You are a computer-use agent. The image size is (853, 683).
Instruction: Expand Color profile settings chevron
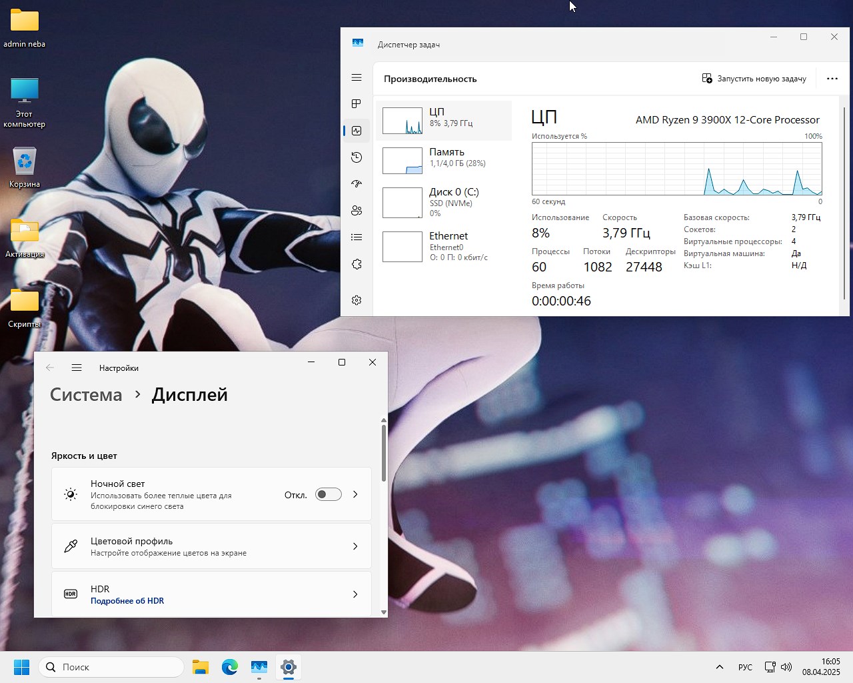[355, 546]
